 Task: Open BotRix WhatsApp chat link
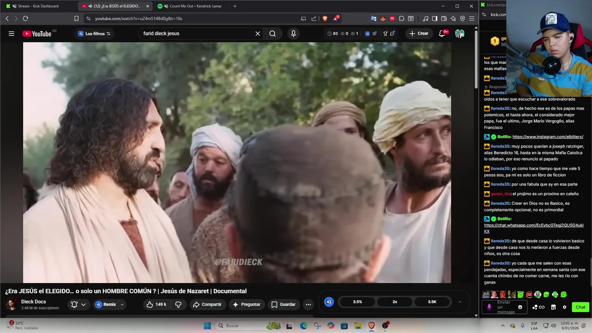click(x=534, y=228)
